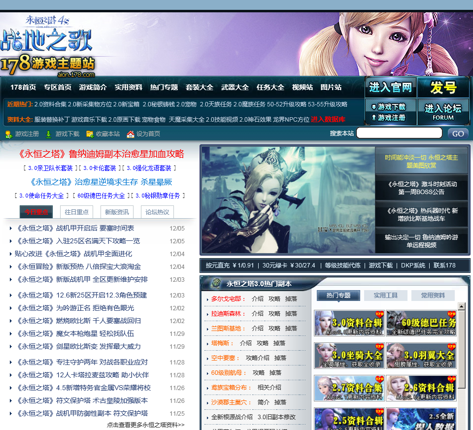Click the 收藏本站 folder icon
This screenshot has width=473, height=430.
click(x=90, y=134)
